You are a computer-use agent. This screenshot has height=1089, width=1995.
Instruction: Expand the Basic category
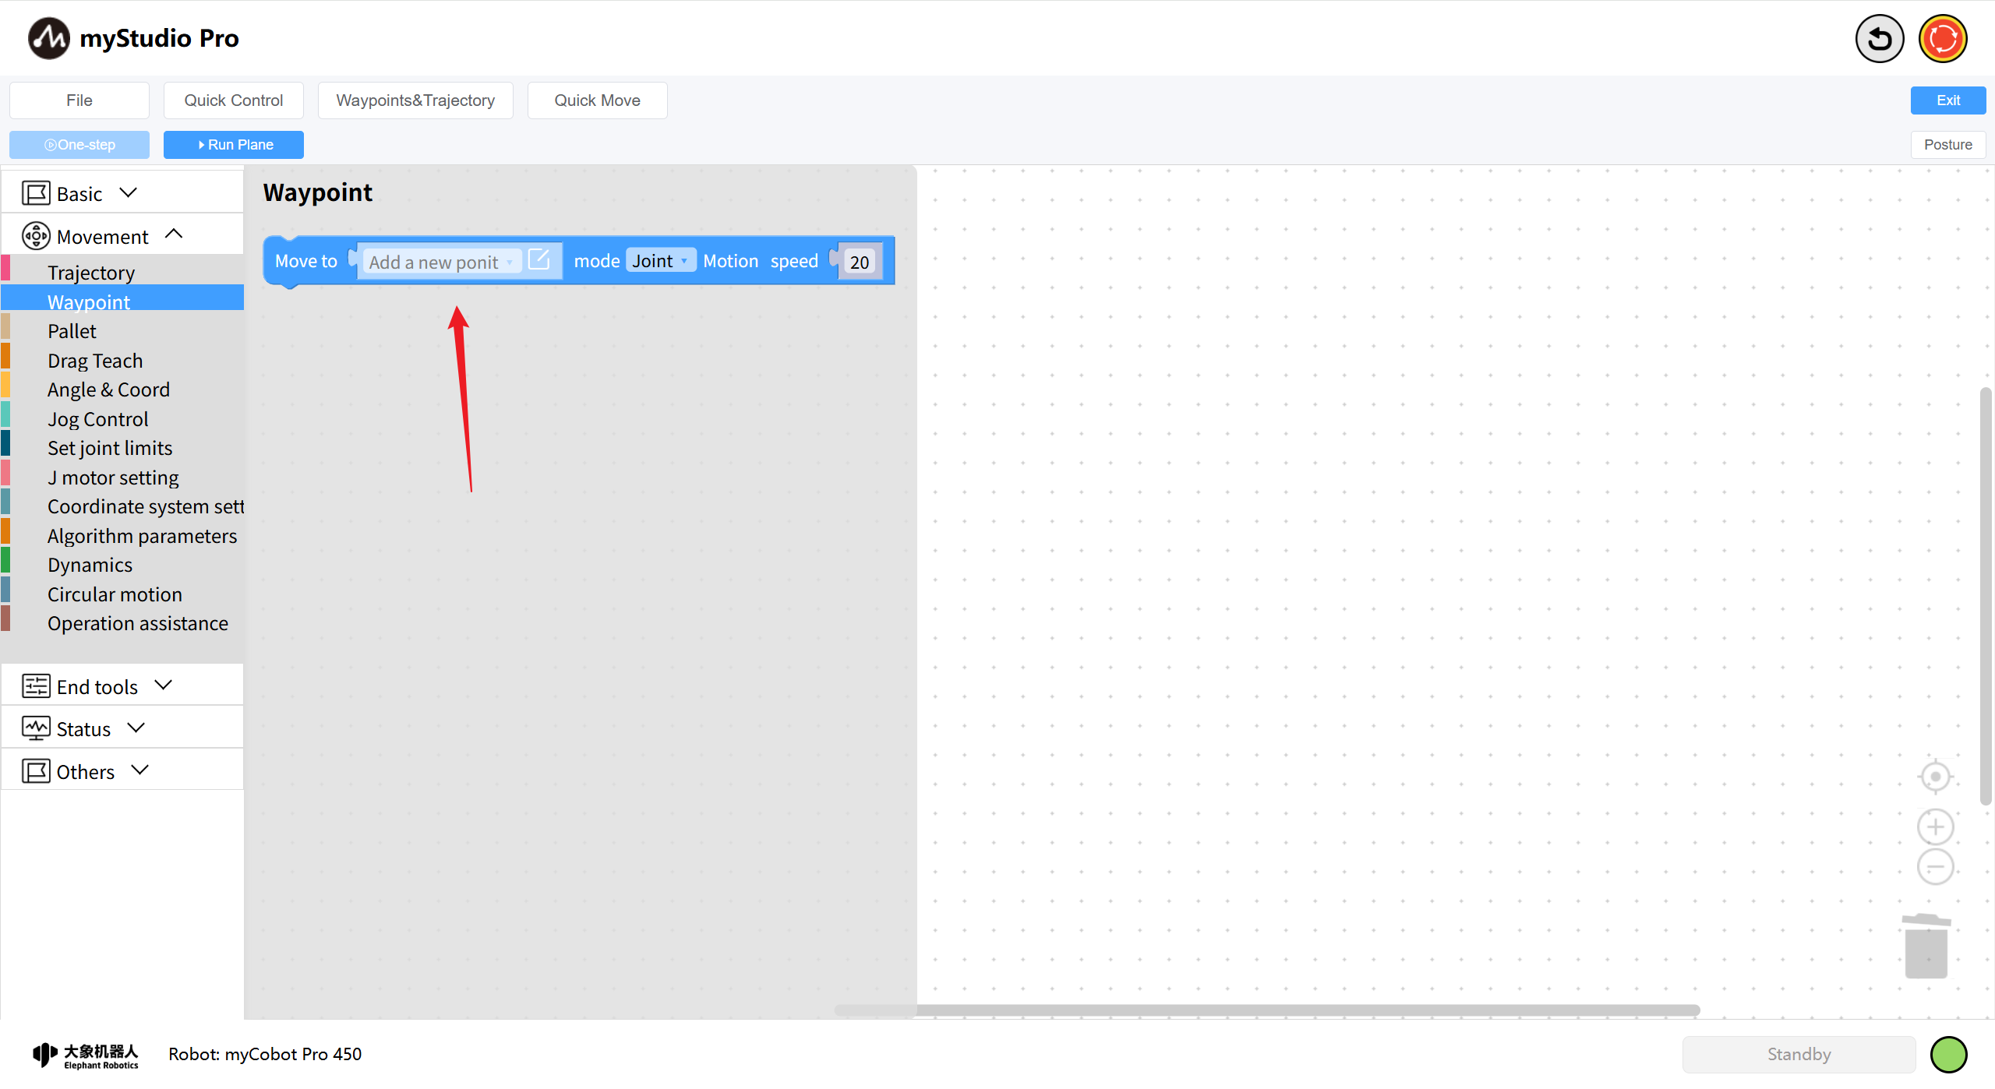[80, 193]
